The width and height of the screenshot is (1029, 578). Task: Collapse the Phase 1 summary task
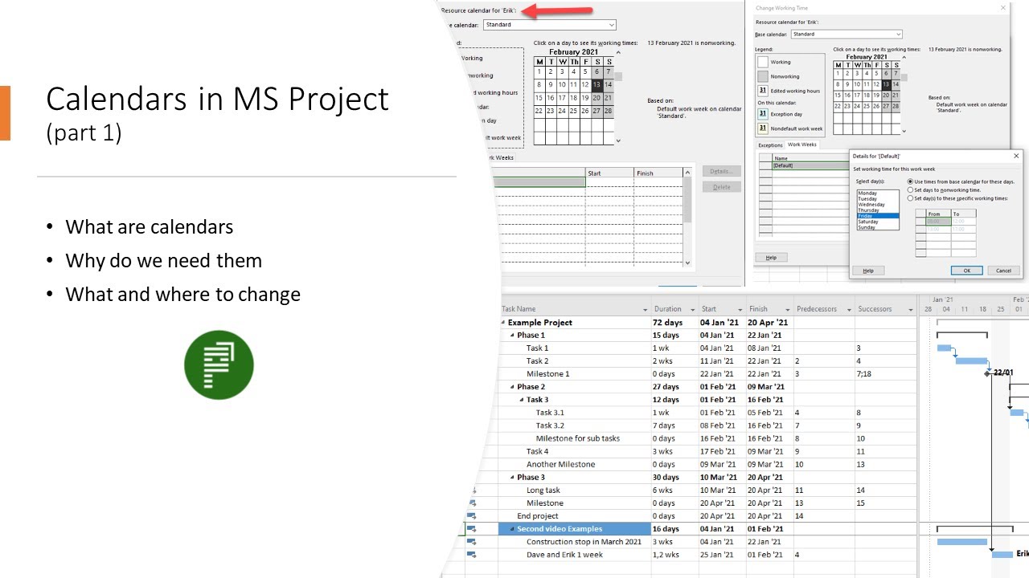coord(513,336)
